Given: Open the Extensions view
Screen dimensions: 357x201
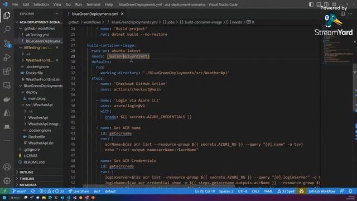Looking at the screenshot, I should [x=7, y=71].
